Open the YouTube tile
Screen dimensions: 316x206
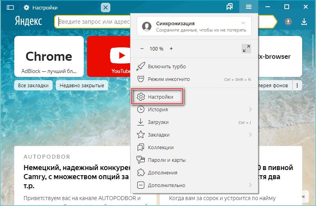[109, 56]
